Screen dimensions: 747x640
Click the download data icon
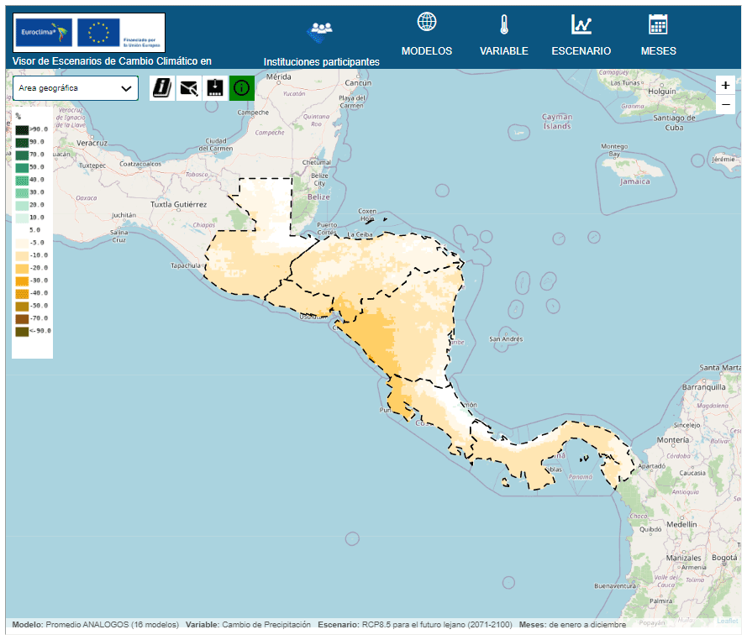(216, 87)
